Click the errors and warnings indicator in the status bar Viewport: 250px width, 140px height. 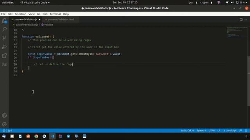(x=7, y=131)
